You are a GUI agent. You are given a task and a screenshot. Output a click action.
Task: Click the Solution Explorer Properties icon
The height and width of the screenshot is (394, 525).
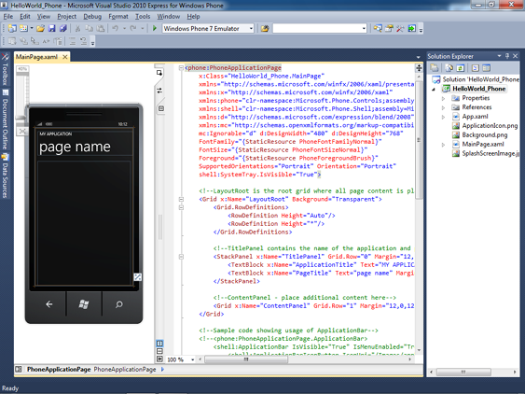[x=435, y=68]
